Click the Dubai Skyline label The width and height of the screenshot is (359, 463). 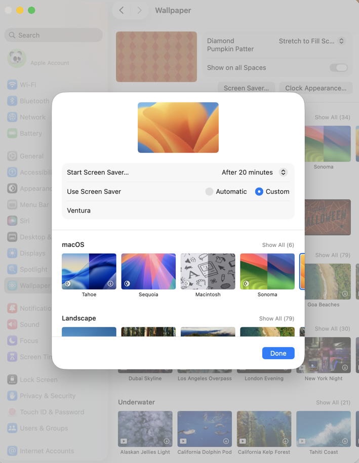click(x=145, y=378)
